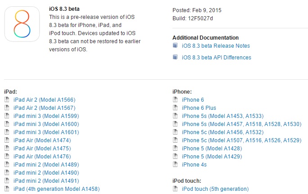
Task: Click document icon beside iOS 8.3 beta API Differences
Action: click(x=175, y=57)
